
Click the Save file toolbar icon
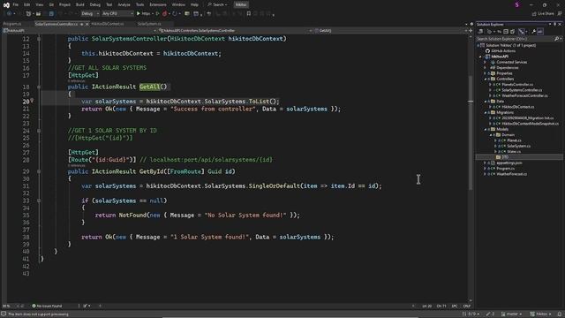click(51, 14)
